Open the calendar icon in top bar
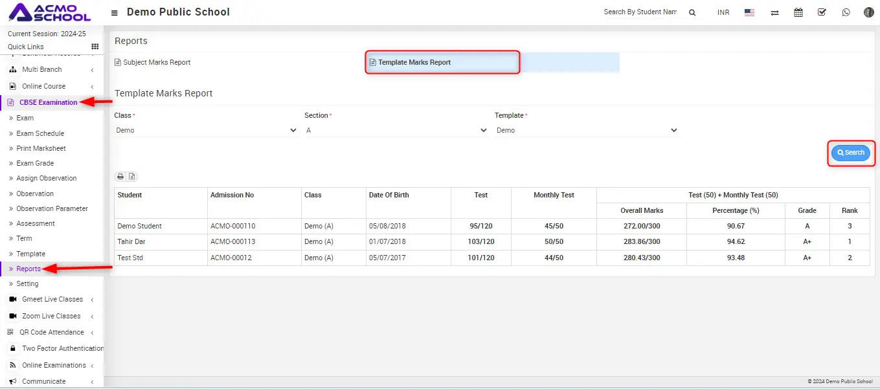This screenshot has height=389, width=880. click(x=798, y=12)
